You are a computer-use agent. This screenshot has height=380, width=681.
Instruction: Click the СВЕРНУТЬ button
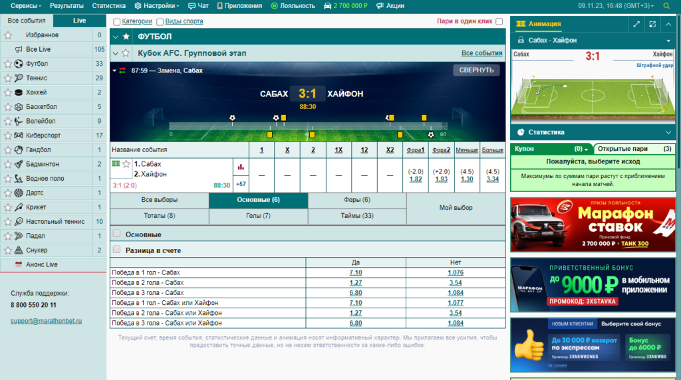476,70
